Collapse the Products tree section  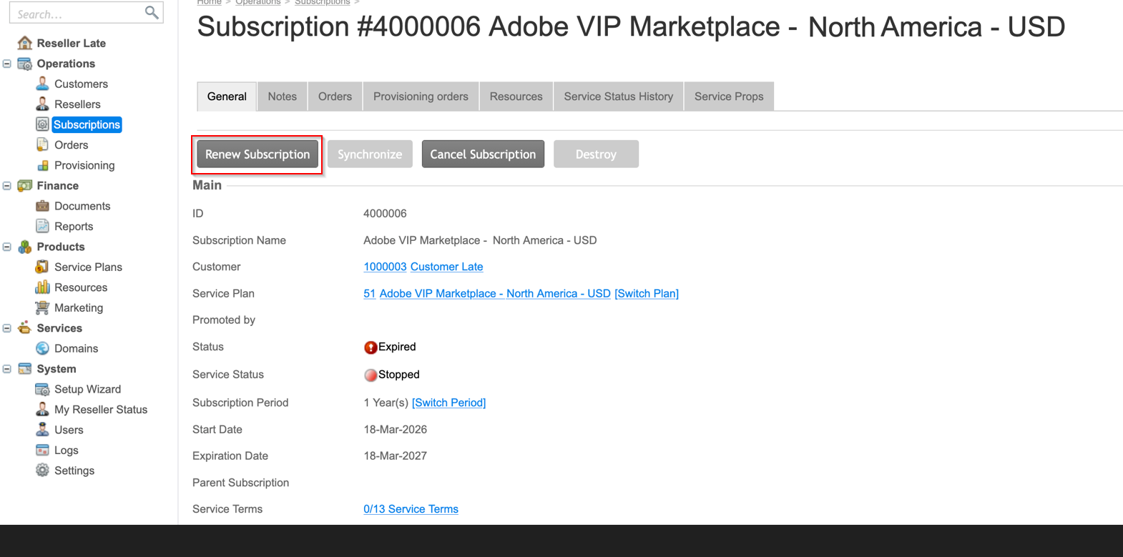(7, 247)
